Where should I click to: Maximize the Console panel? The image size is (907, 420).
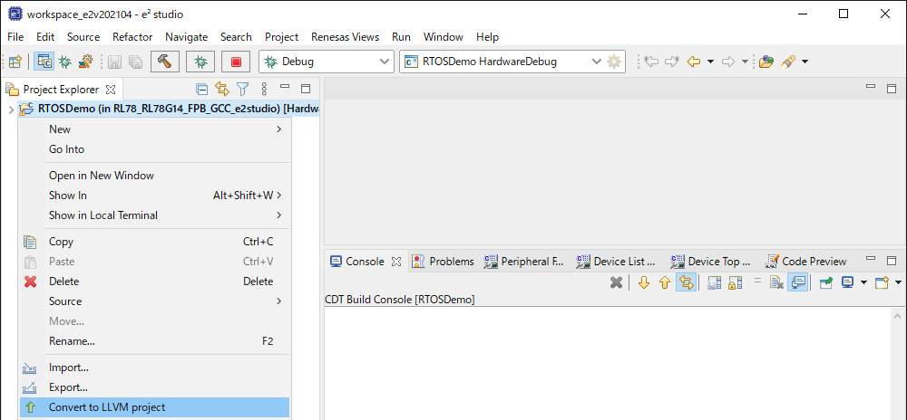[892, 261]
